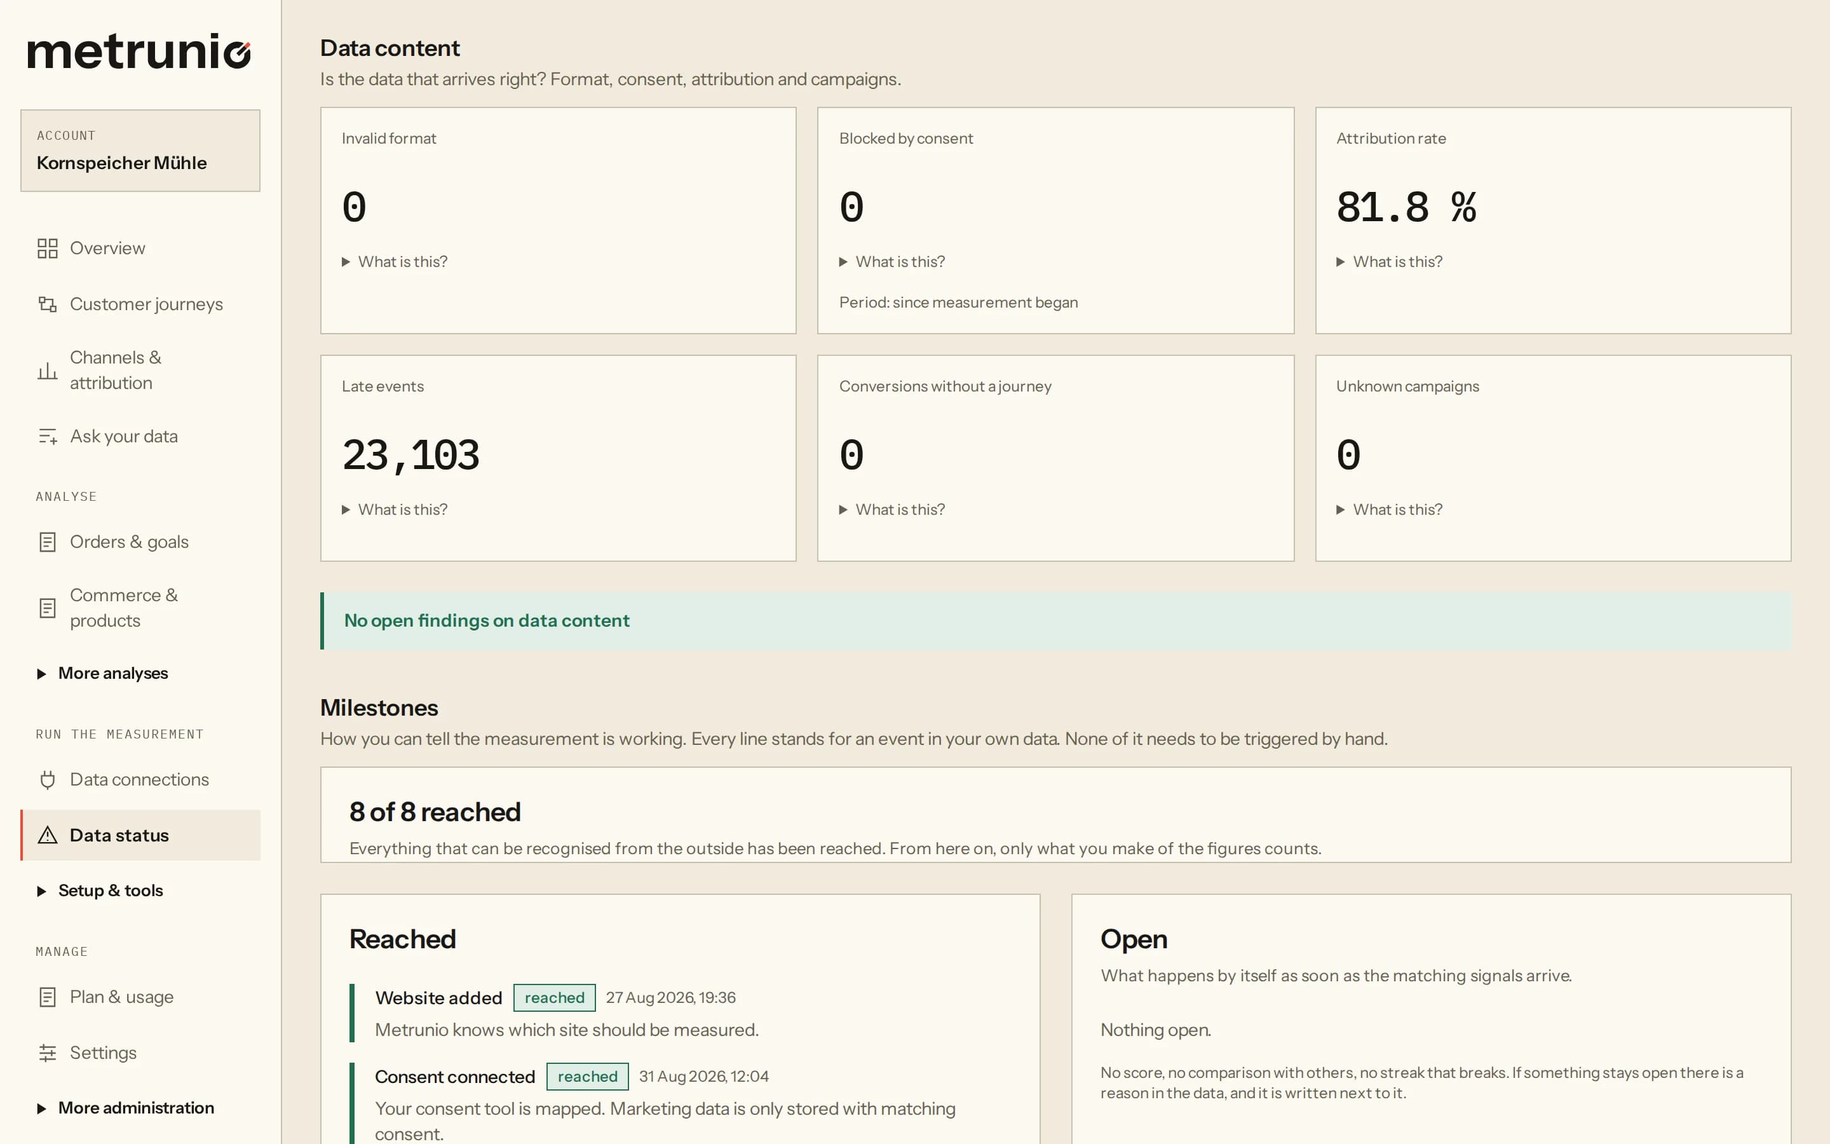Click the Plan & usage icon
1830x1144 pixels.
(x=48, y=997)
